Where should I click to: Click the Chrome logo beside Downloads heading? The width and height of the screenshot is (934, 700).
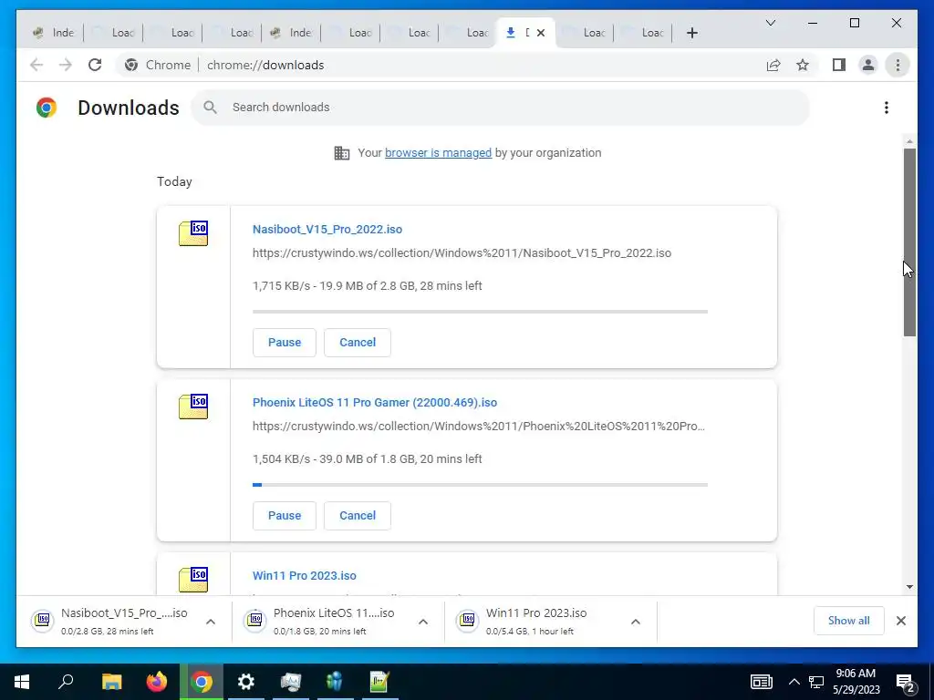[x=47, y=108]
